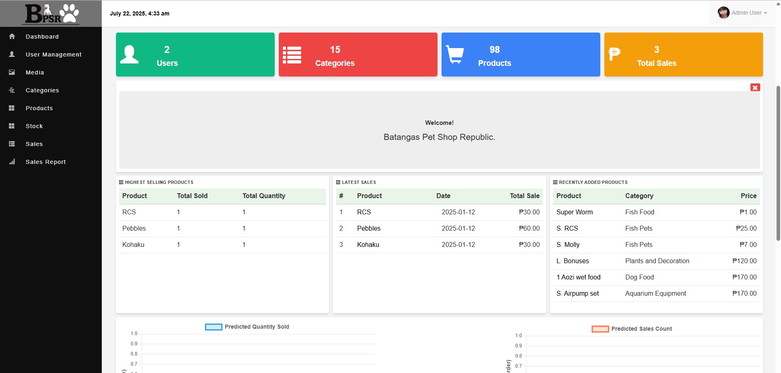Click the shopping cart icon on Products card
Screen dimensions: 781x373
(455, 55)
